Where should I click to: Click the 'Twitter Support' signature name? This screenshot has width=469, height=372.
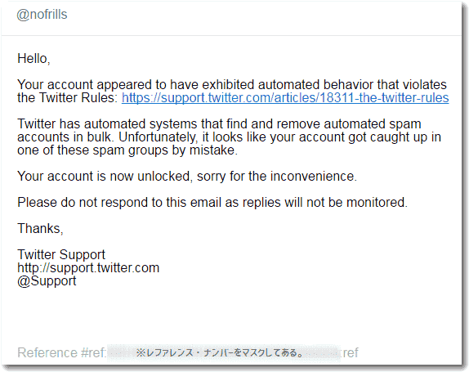61,255
